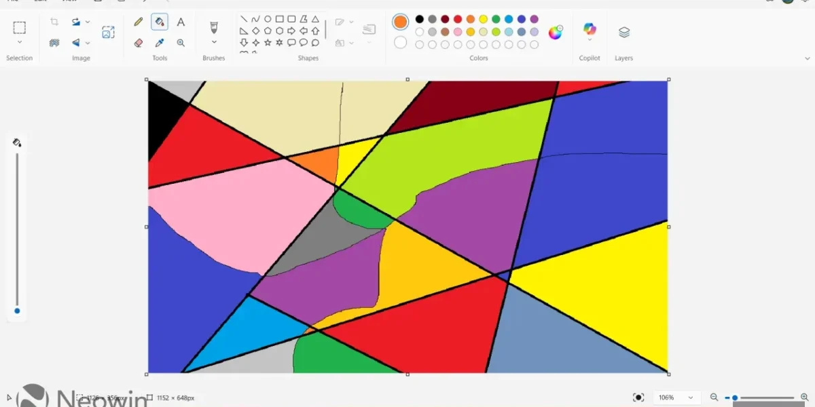Select the Fill bucket tool
This screenshot has height=407, width=815.
(x=160, y=22)
